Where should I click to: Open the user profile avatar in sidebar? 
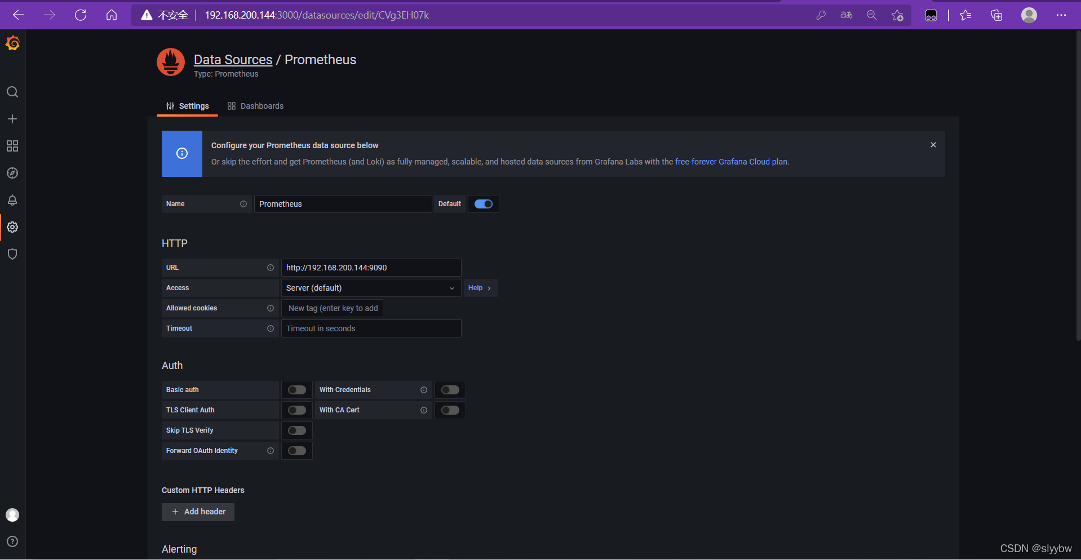pos(12,515)
